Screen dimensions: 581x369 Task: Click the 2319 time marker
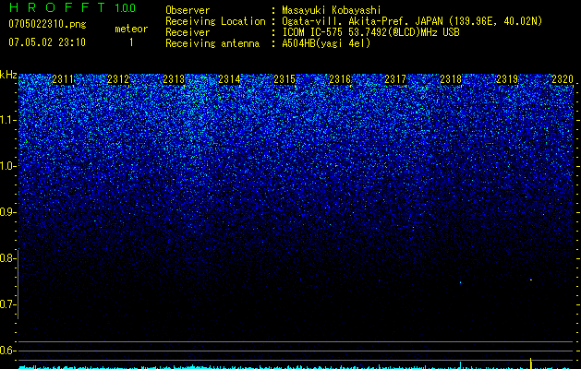pos(507,79)
